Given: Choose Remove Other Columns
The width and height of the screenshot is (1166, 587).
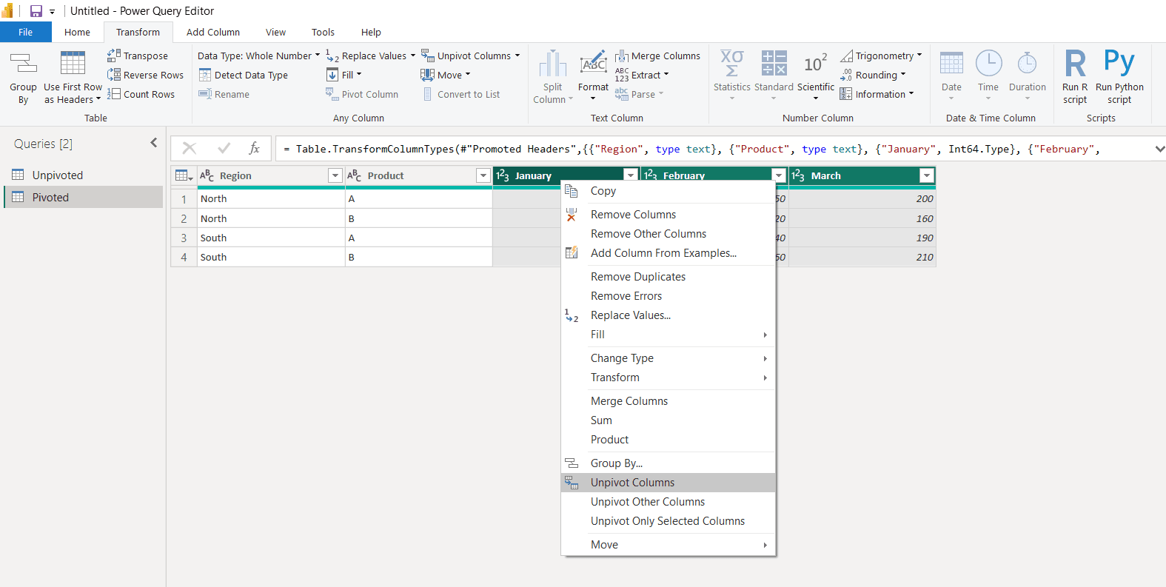Looking at the screenshot, I should pyautogui.click(x=668, y=234).
